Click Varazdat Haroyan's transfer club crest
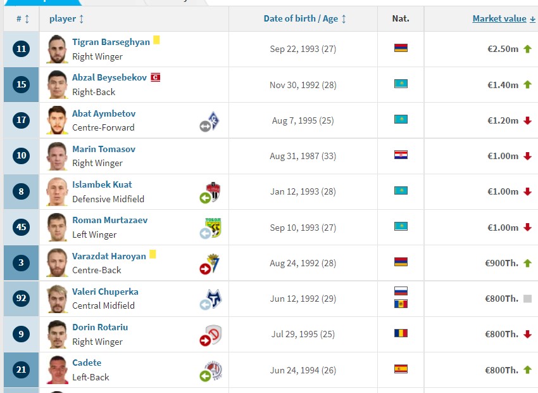Screen dimensions: 538x393 click(210, 264)
